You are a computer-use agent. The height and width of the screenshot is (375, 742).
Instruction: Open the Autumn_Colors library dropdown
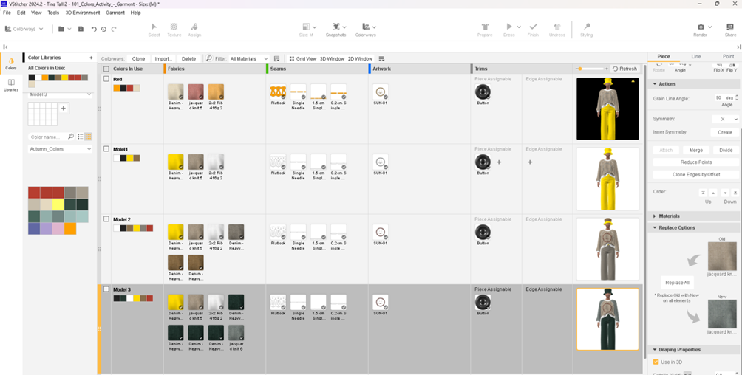[60, 149]
